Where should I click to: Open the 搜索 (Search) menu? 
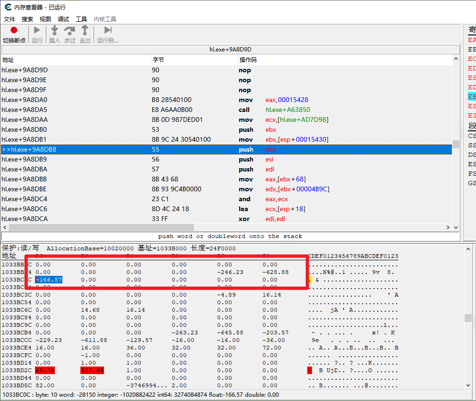[27, 19]
